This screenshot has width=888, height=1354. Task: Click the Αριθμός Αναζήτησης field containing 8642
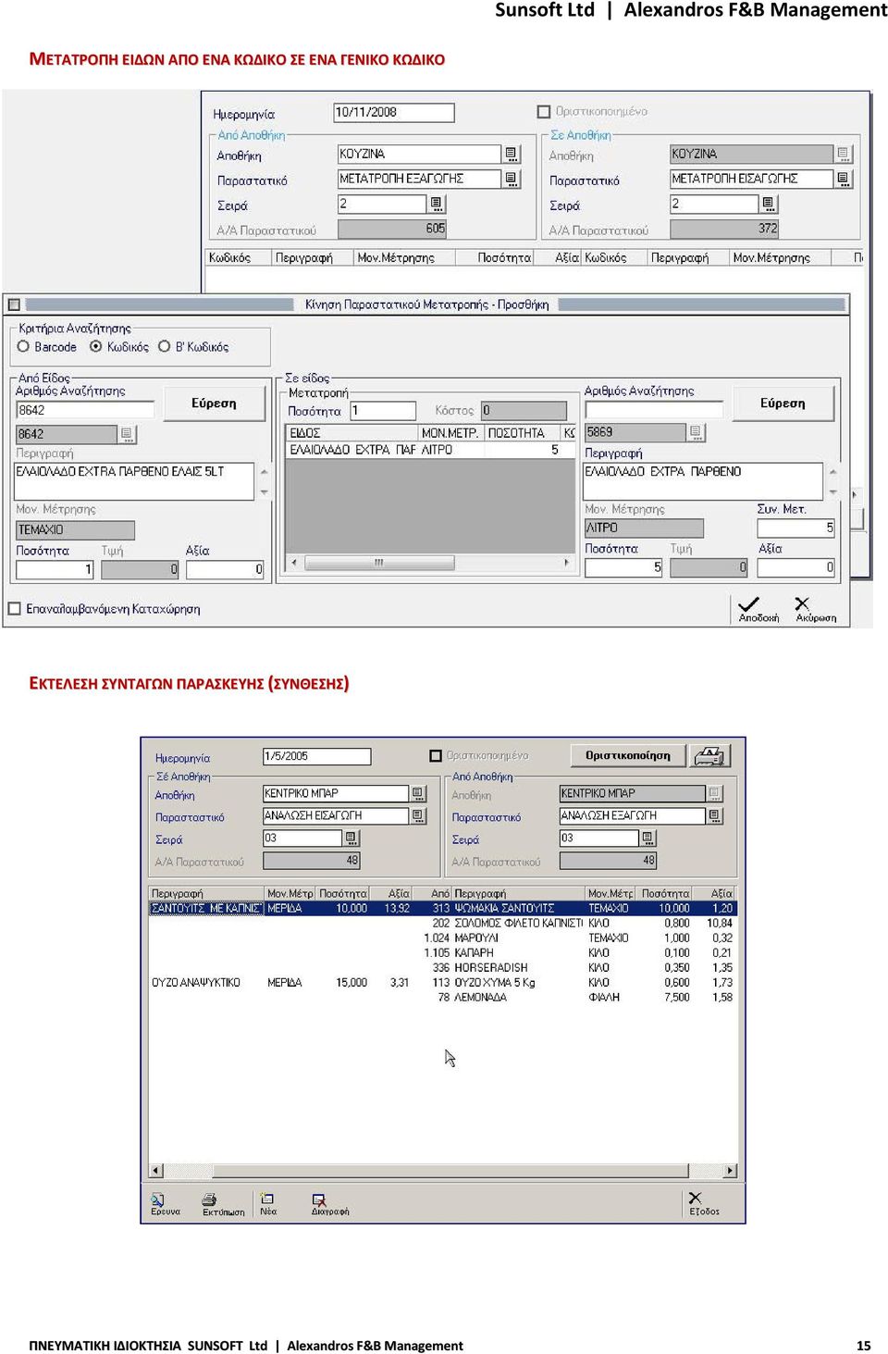click(x=85, y=410)
